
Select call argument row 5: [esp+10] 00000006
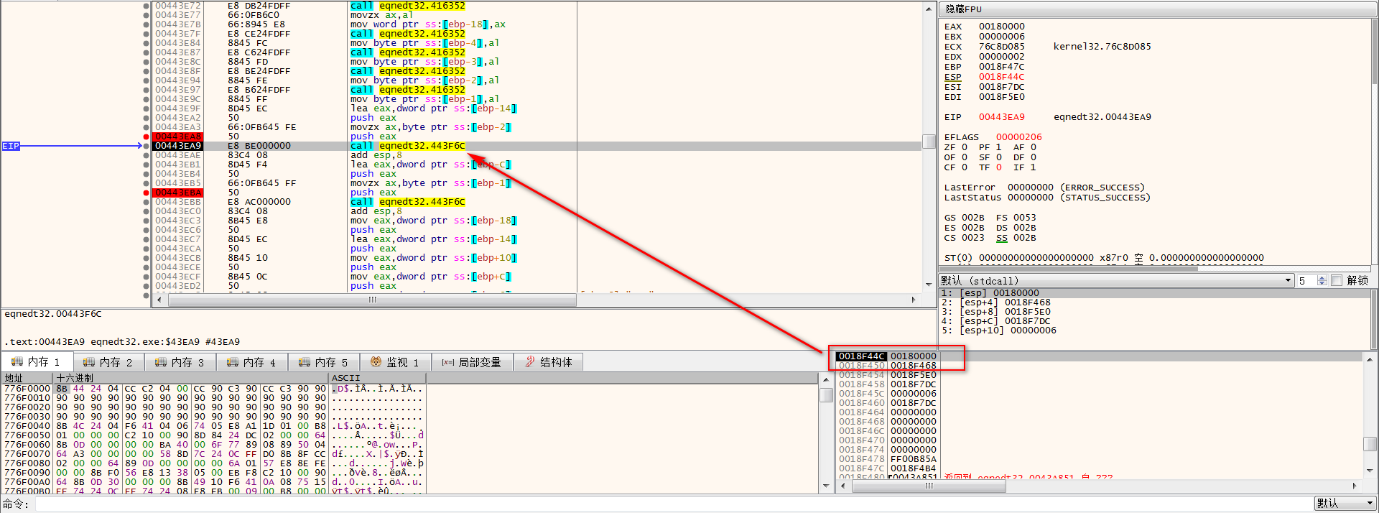pyautogui.click(x=1156, y=331)
